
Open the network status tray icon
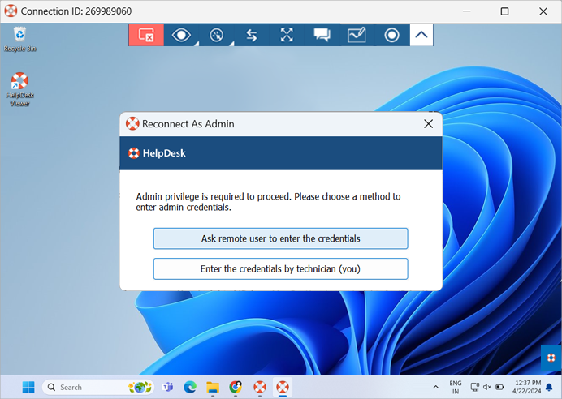(x=475, y=387)
